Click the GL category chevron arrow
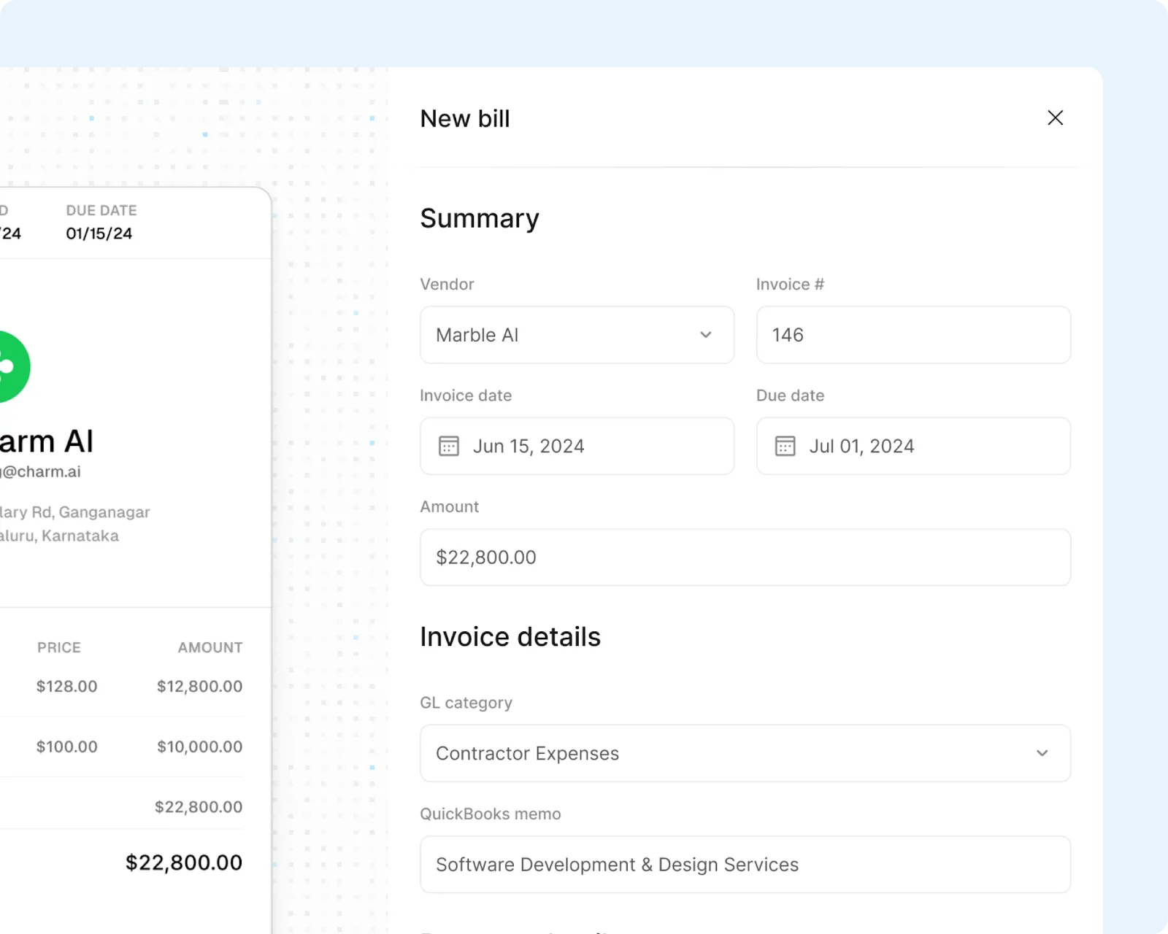Screen dimensions: 1168x934 1042,753
